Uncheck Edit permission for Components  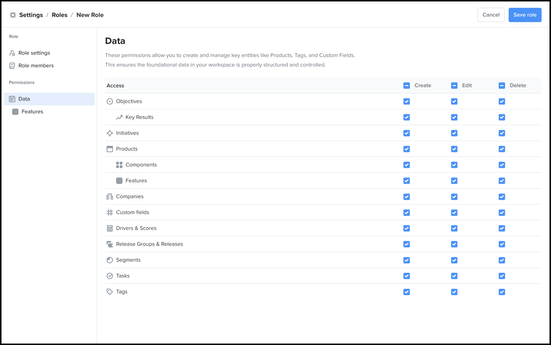click(x=454, y=165)
